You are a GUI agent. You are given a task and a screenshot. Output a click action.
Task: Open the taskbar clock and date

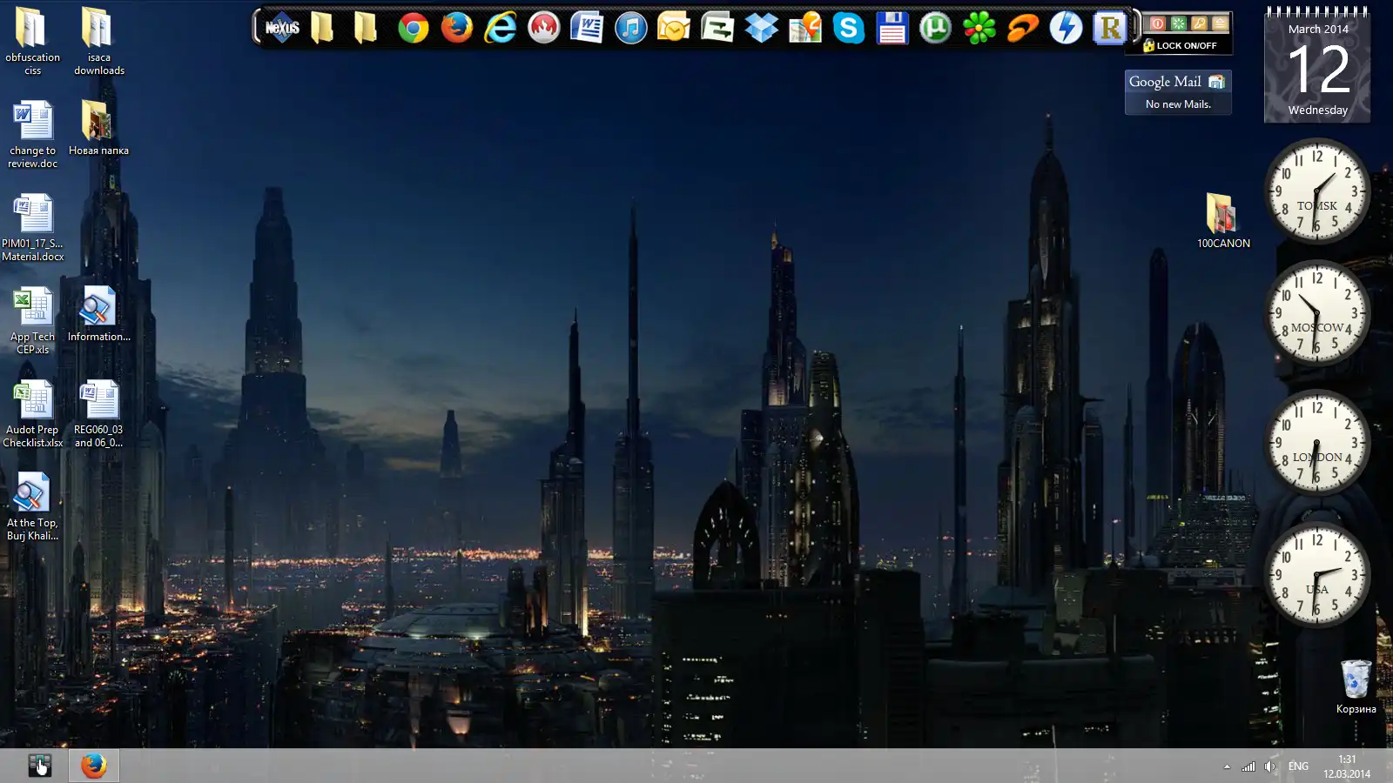pos(1347,766)
